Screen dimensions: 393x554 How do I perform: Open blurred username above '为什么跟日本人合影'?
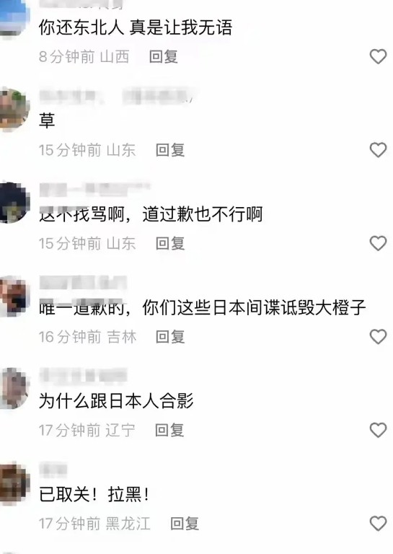pos(83,375)
